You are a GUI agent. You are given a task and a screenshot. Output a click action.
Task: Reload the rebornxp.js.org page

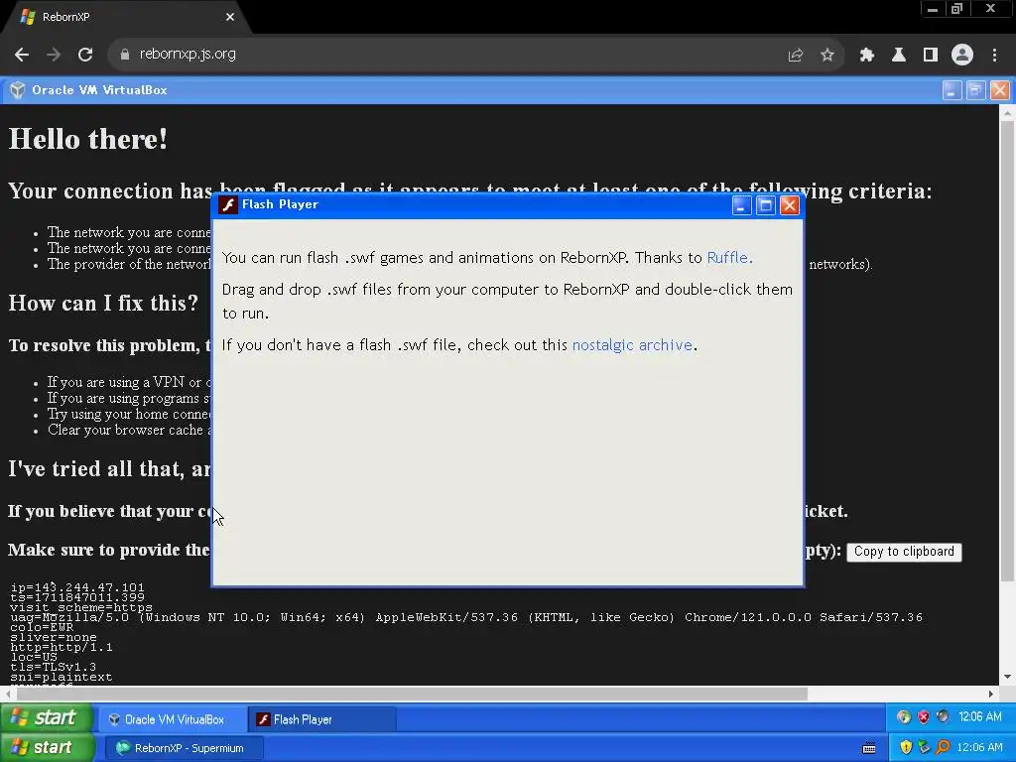(x=85, y=55)
